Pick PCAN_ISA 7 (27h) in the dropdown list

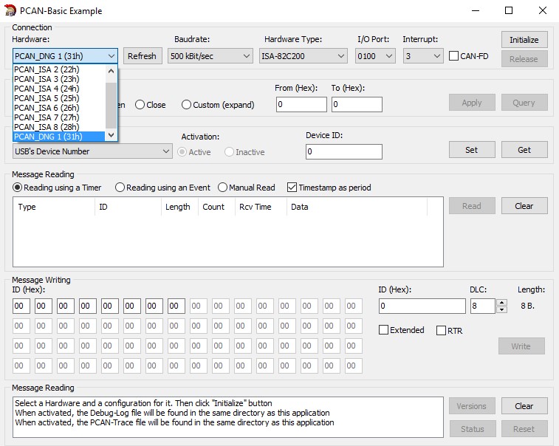59,117
